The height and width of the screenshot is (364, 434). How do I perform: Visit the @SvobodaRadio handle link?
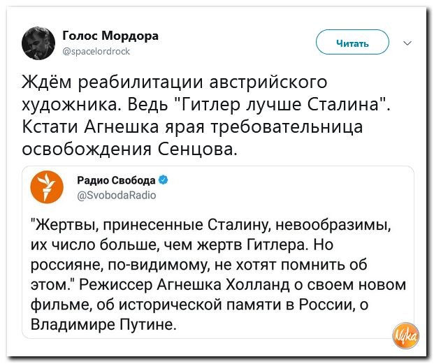tap(116, 196)
